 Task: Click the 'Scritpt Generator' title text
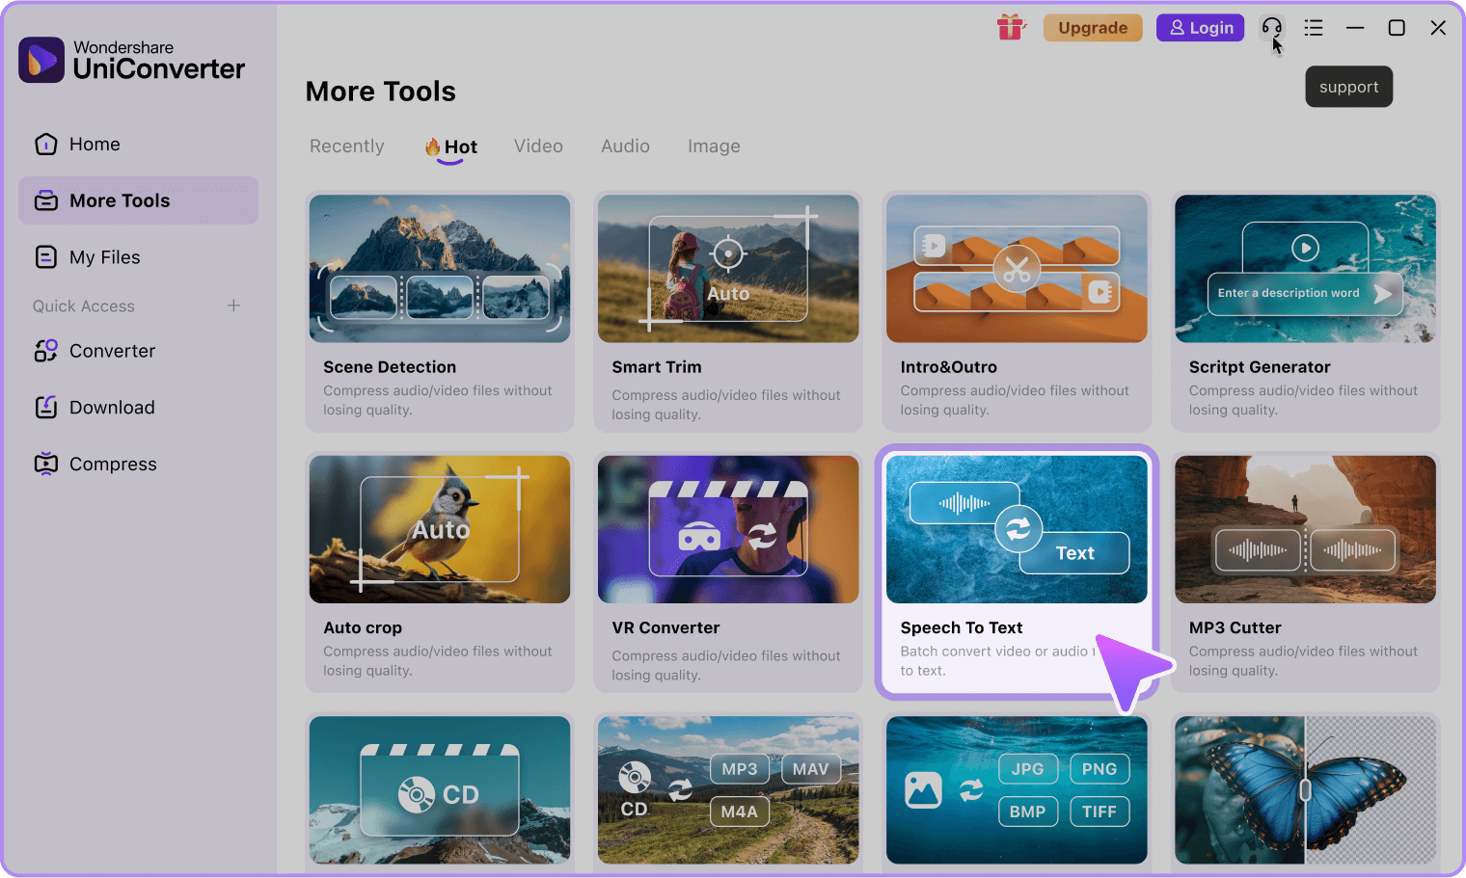pos(1260,367)
